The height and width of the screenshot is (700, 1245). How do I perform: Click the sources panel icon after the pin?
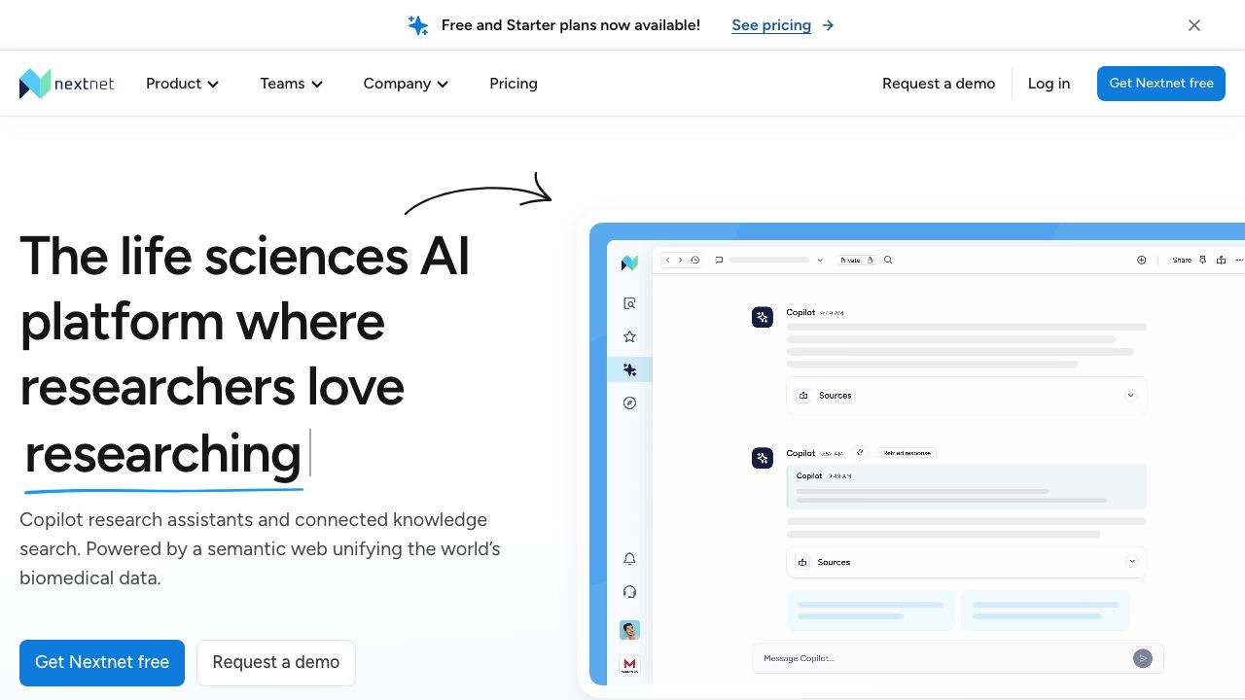point(1221,260)
